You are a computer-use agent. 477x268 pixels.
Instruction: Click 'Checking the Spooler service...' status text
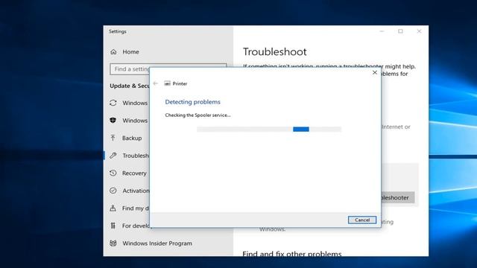click(x=198, y=115)
